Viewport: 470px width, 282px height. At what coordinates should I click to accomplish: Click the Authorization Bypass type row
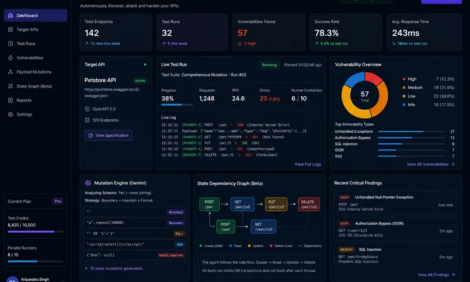point(394,138)
